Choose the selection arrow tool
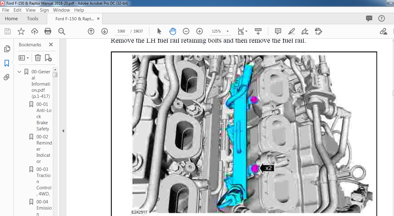 click(x=159, y=31)
